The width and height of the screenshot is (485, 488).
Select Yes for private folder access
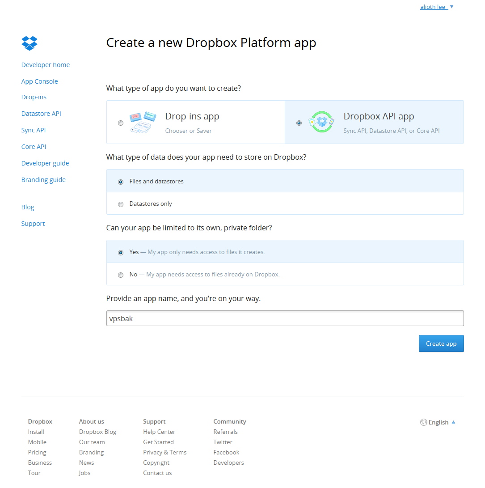tap(121, 253)
